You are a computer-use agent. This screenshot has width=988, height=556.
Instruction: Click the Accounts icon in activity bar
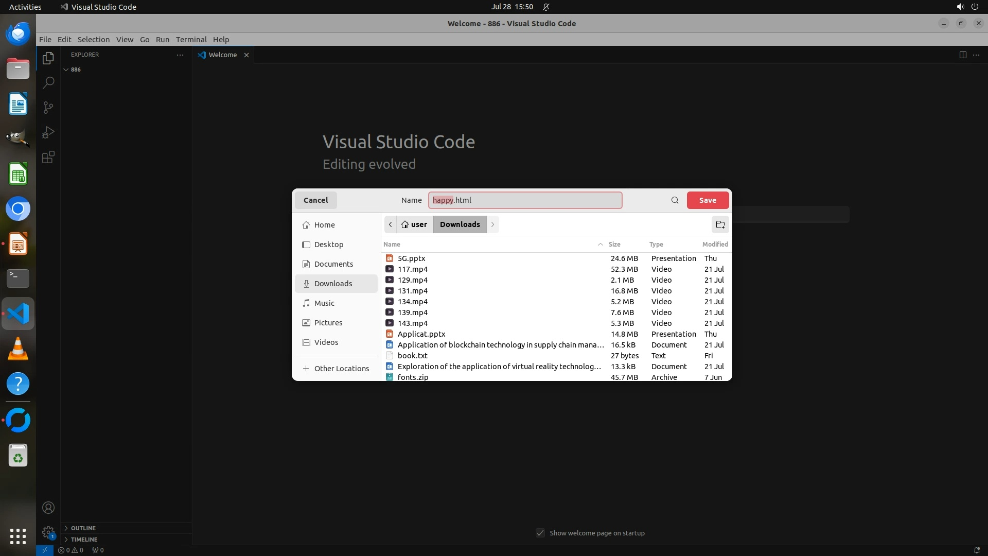(48, 508)
